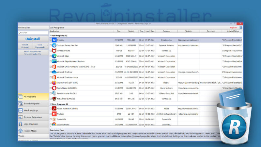Click the Uninstaller section header
Viewport: 261px width, 147px height.
[x=33, y=28]
